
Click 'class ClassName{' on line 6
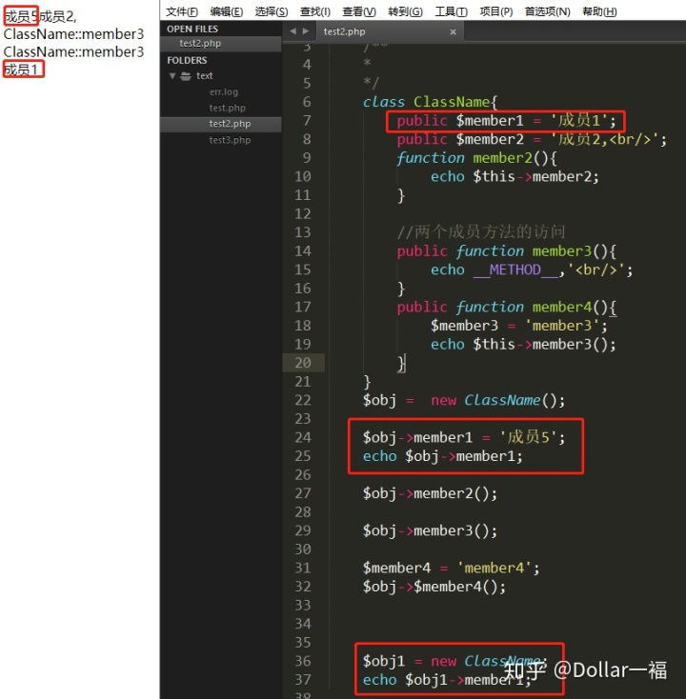(430, 102)
